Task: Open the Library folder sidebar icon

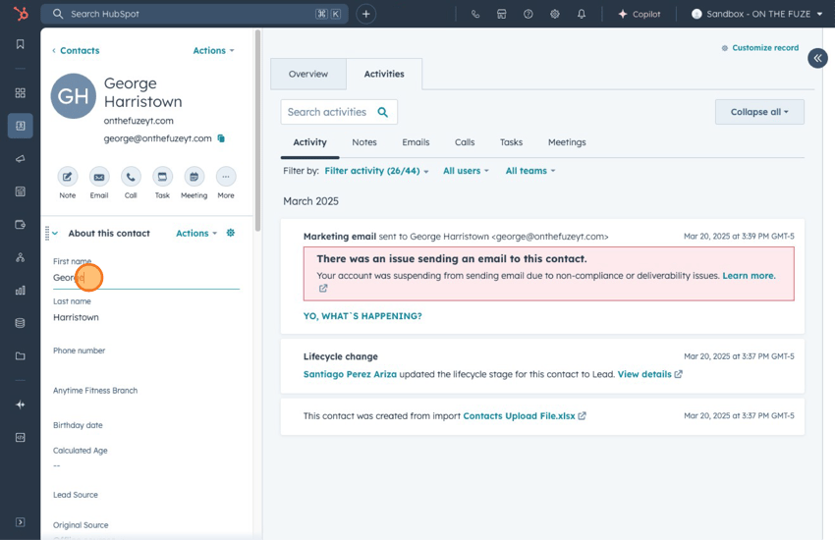Action: [21, 356]
